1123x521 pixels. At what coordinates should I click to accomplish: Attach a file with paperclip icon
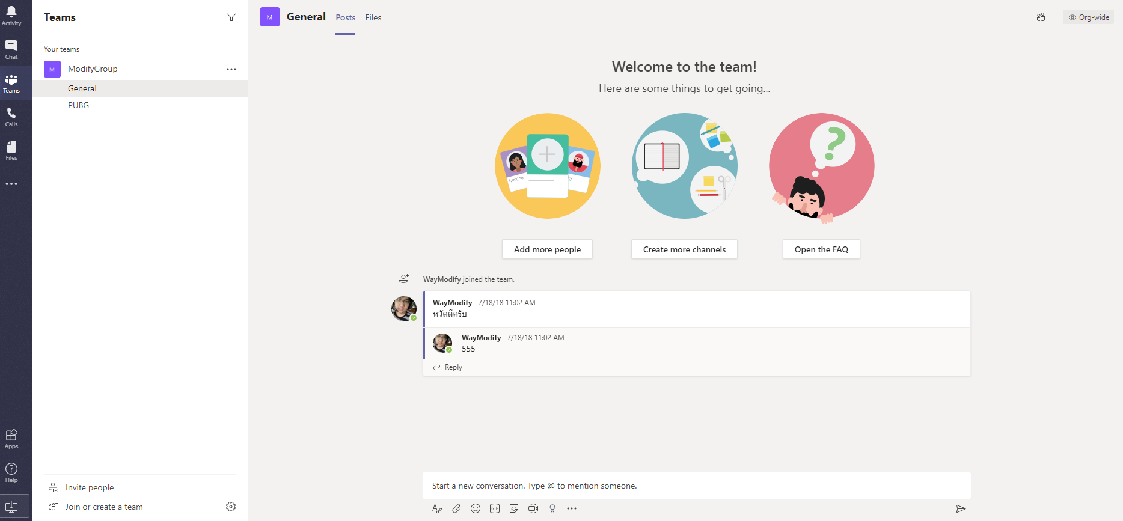click(456, 508)
